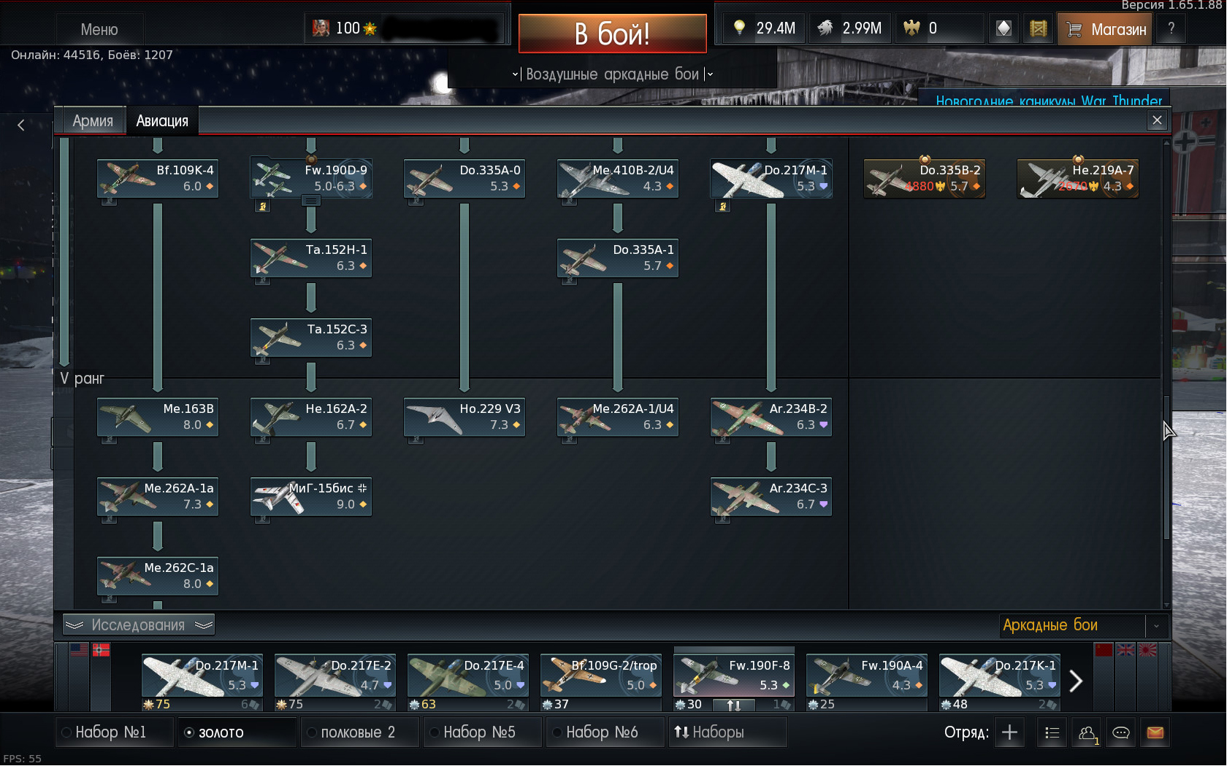Open the golden crate inventory icon
Screen dimensions: 1227x766
click(x=1038, y=29)
